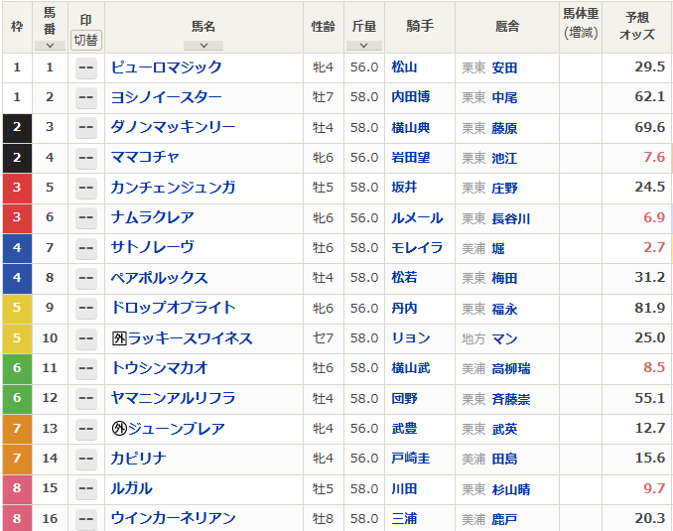The image size is (673, 531).
Task: Open horse page for ママコチャ
Action: (x=145, y=158)
